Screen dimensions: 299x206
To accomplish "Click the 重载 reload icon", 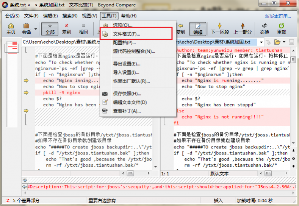I will (x=282, y=28).
